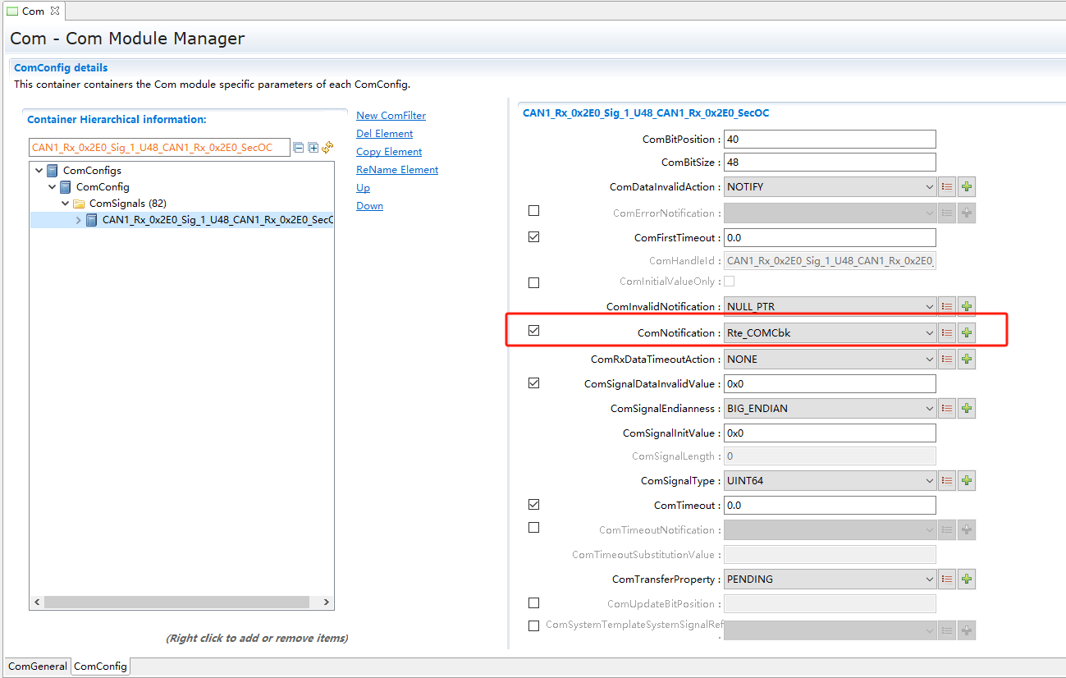This screenshot has width=1066, height=678.
Task: Click list icon next to ComNotification
Action: (947, 333)
